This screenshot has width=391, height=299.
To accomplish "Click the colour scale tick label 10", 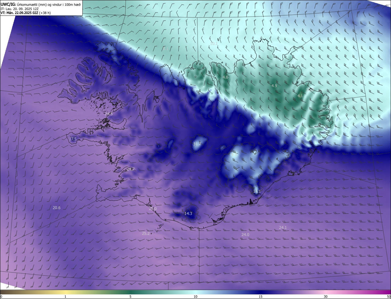I will (195, 297).
